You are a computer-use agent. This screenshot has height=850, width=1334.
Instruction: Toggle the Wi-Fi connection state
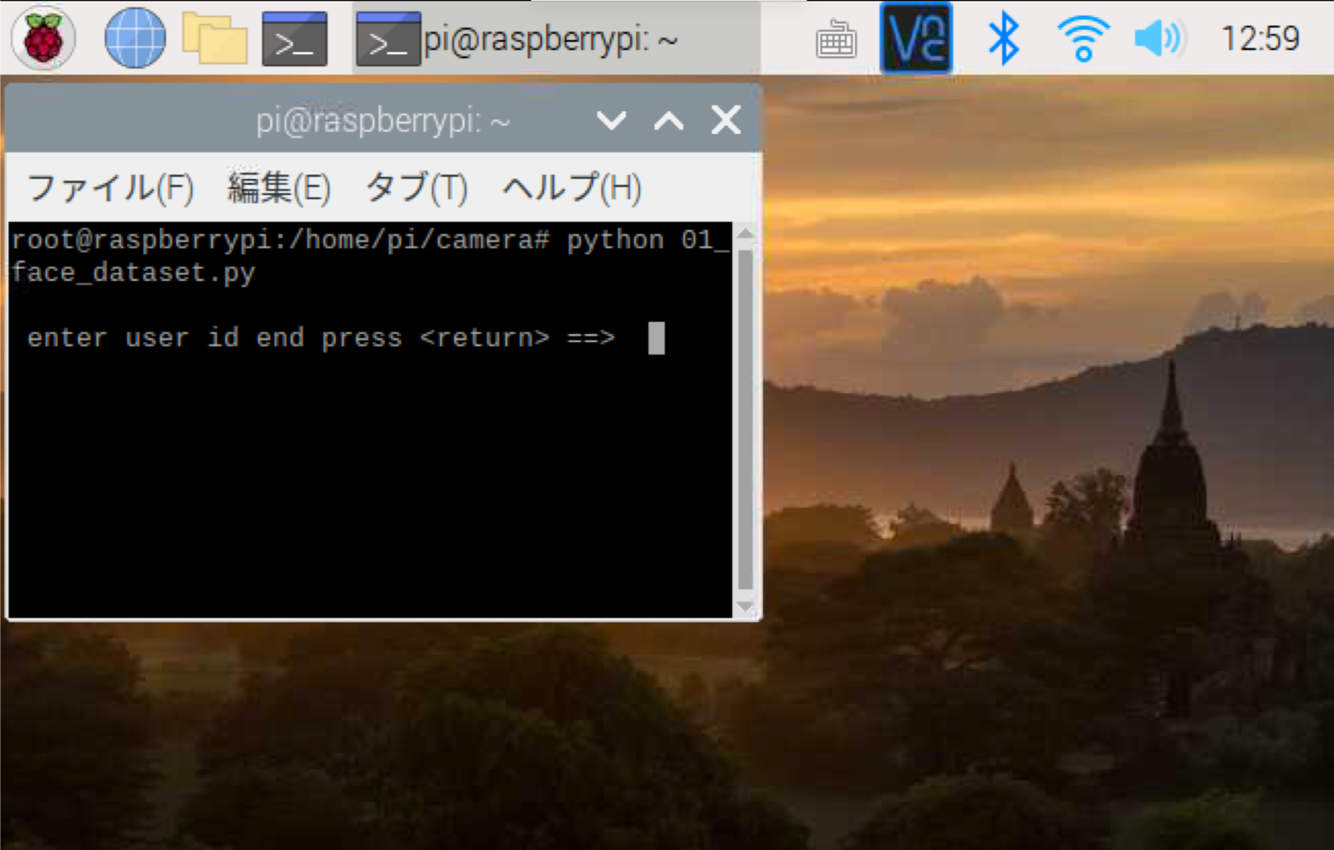(x=1084, y=38)
